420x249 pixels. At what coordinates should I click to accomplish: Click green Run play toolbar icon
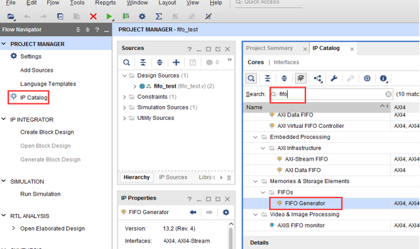click(x=109, y=16)
